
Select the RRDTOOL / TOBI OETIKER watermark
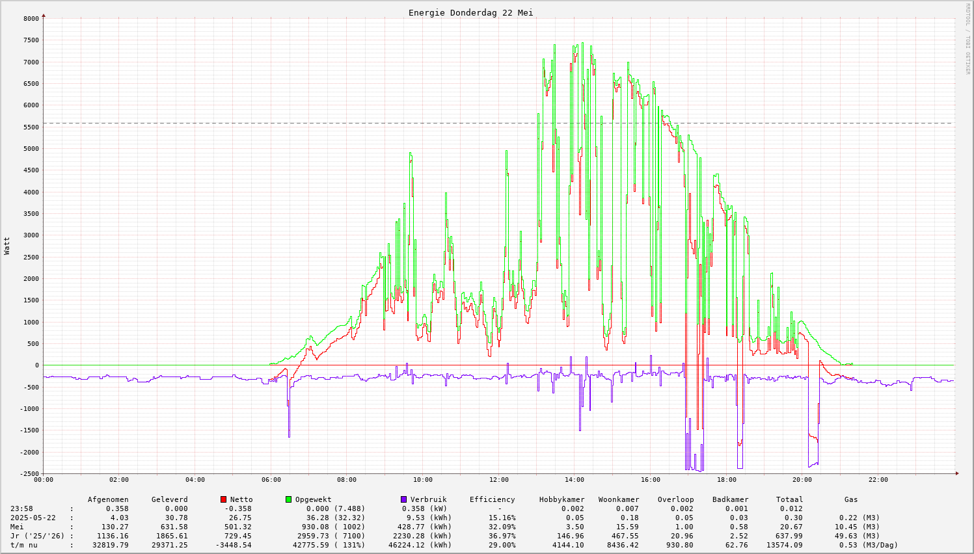[967, 38]
